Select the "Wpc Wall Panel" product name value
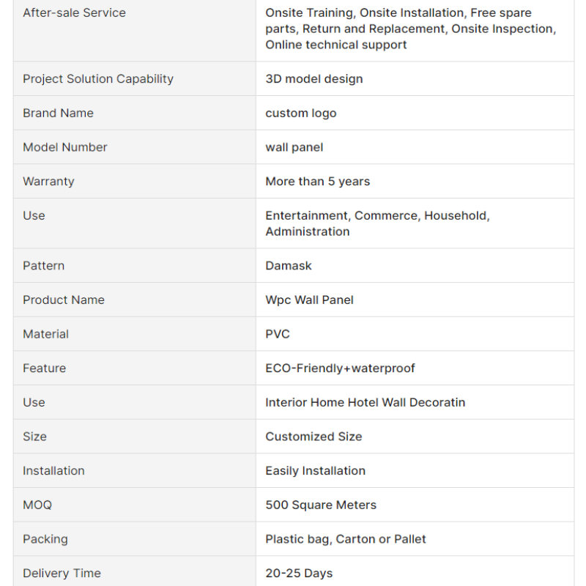Screen dimensions: 586x586 click(309, 300)
